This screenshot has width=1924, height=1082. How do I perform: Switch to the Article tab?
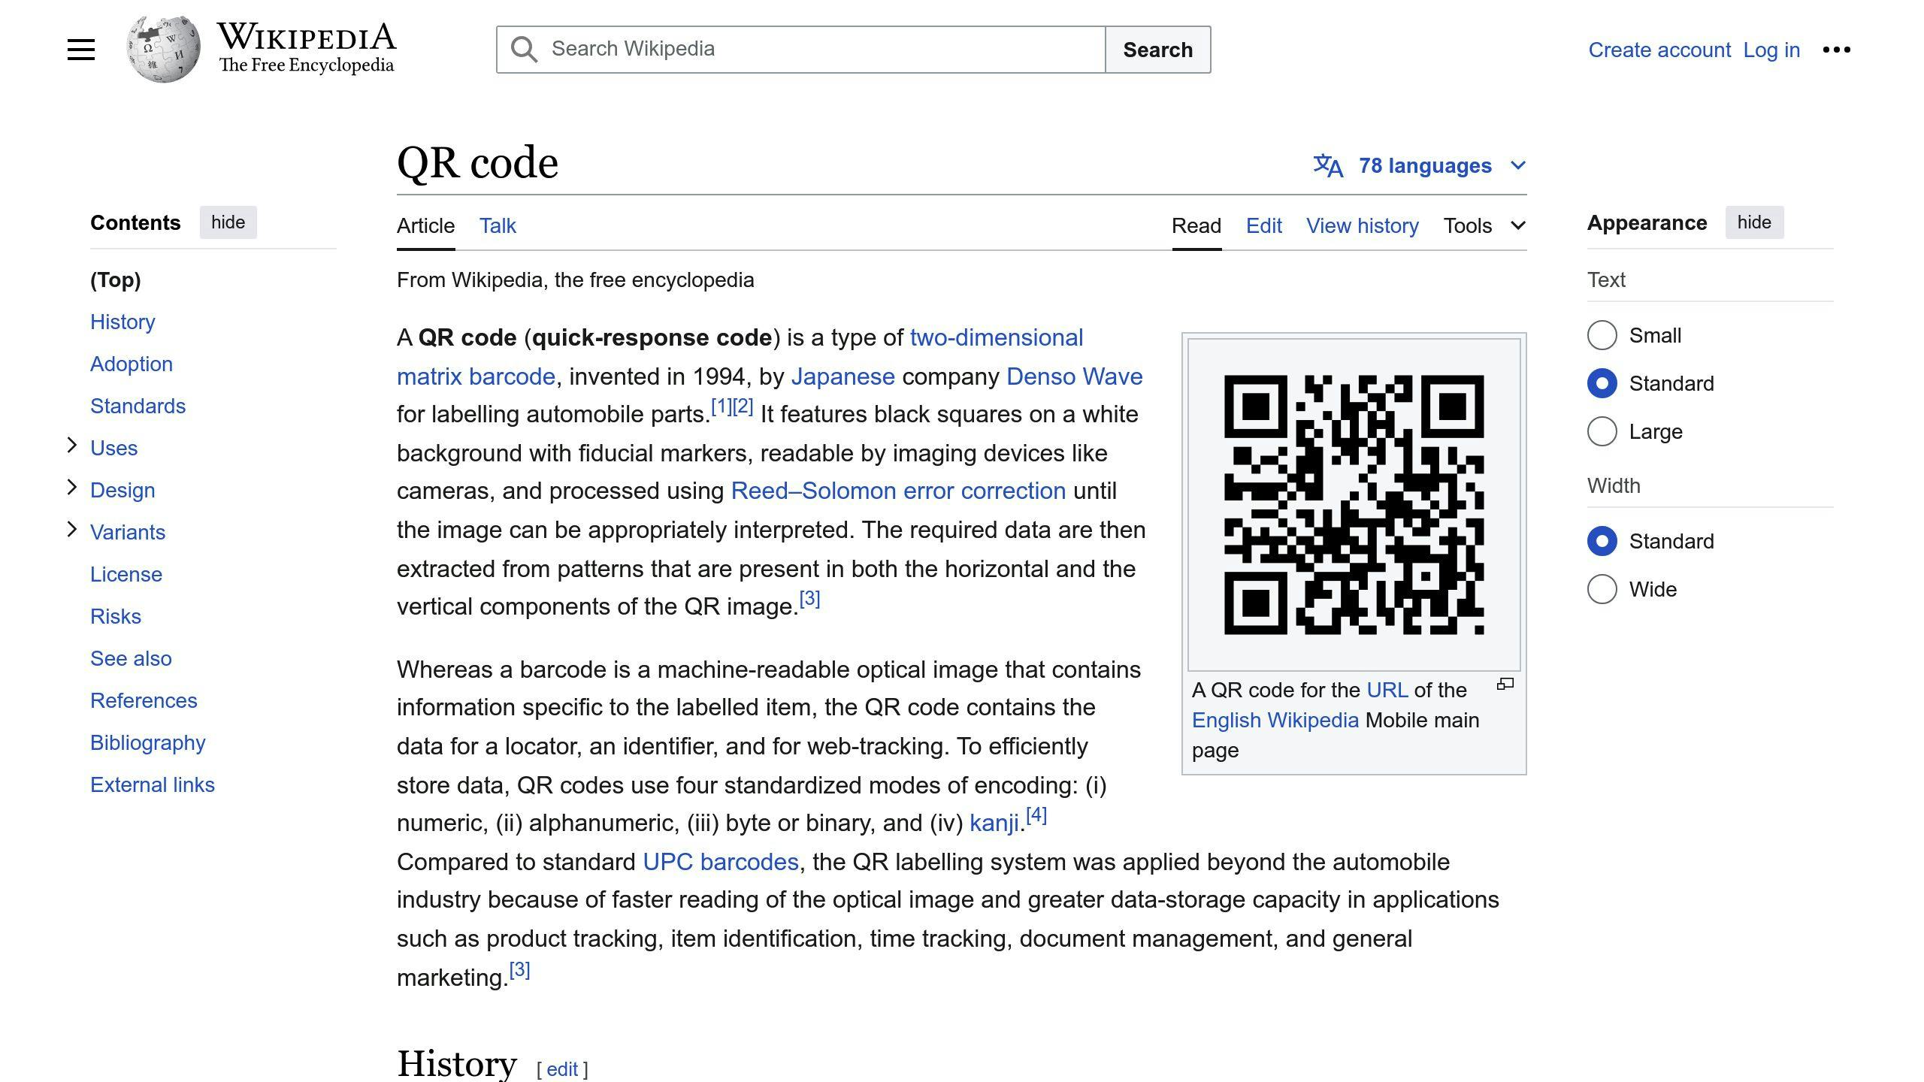(x=425, y=225)
